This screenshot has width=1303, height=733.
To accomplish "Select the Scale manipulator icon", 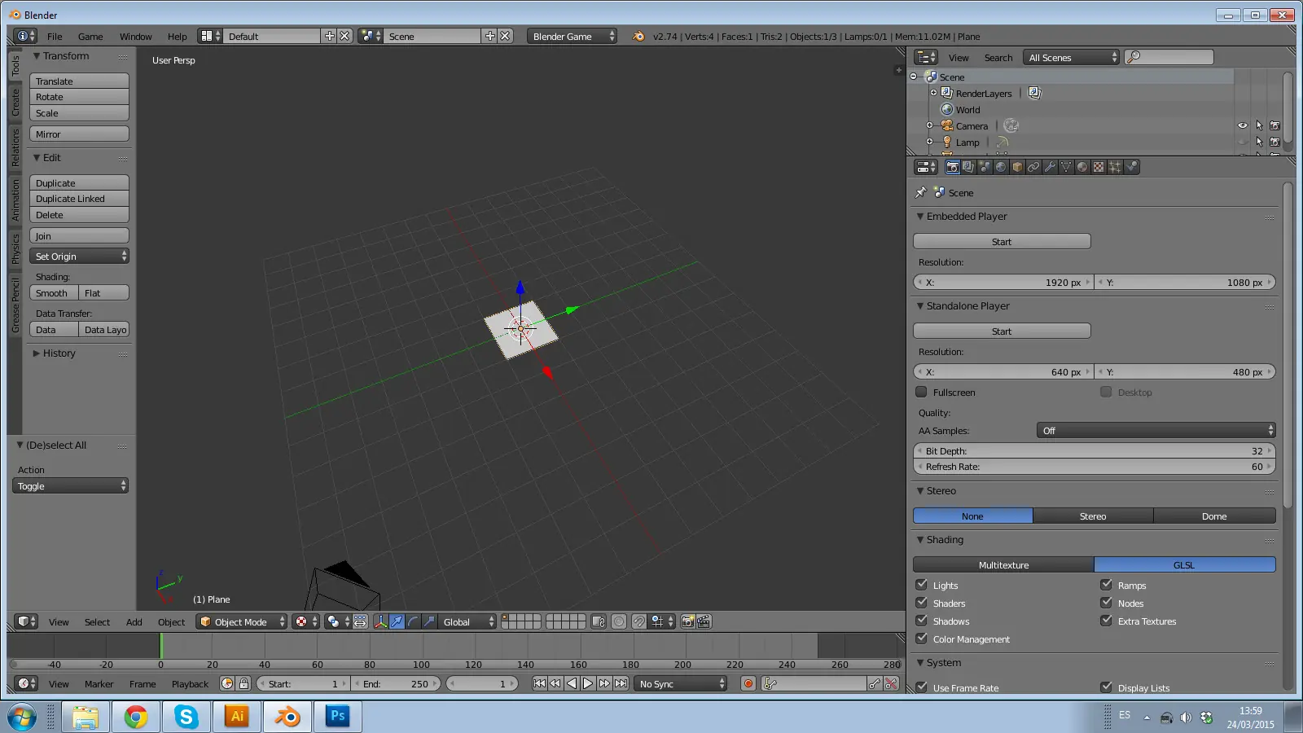I will 429,621.
